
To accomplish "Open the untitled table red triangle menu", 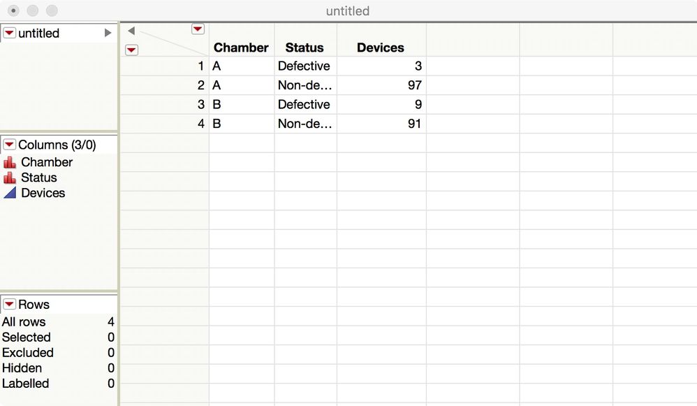I will tap(9, 33).
